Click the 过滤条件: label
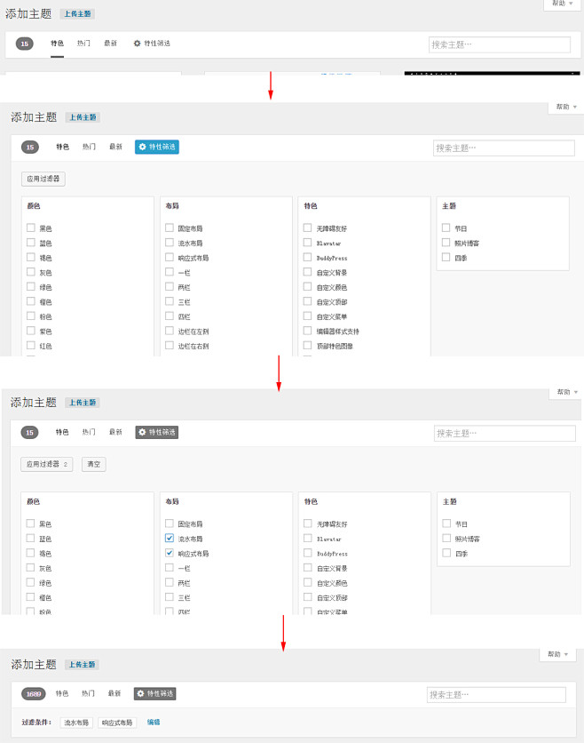This screenshot has height=743, width=584. [x=36, y=723]
